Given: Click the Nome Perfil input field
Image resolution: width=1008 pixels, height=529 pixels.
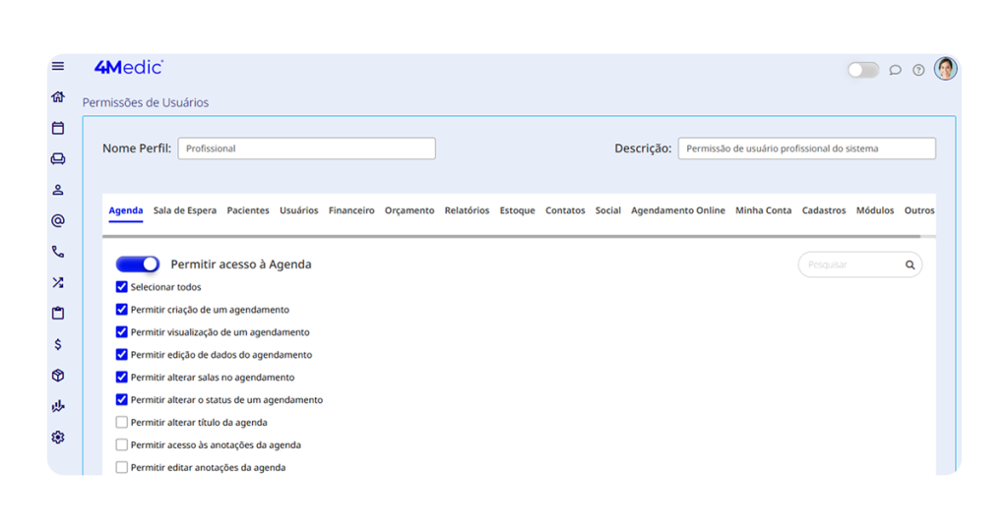Looking at the screenshot, I should pos(306,148).
